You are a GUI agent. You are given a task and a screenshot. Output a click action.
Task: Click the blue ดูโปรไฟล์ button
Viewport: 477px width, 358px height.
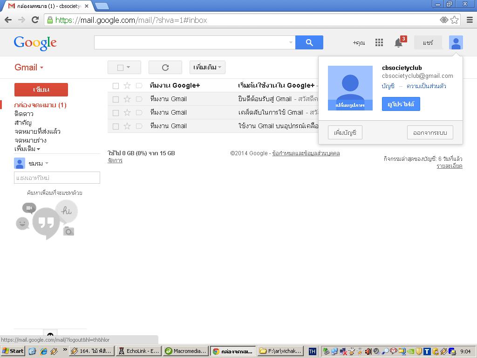click(x=401, y=104)
